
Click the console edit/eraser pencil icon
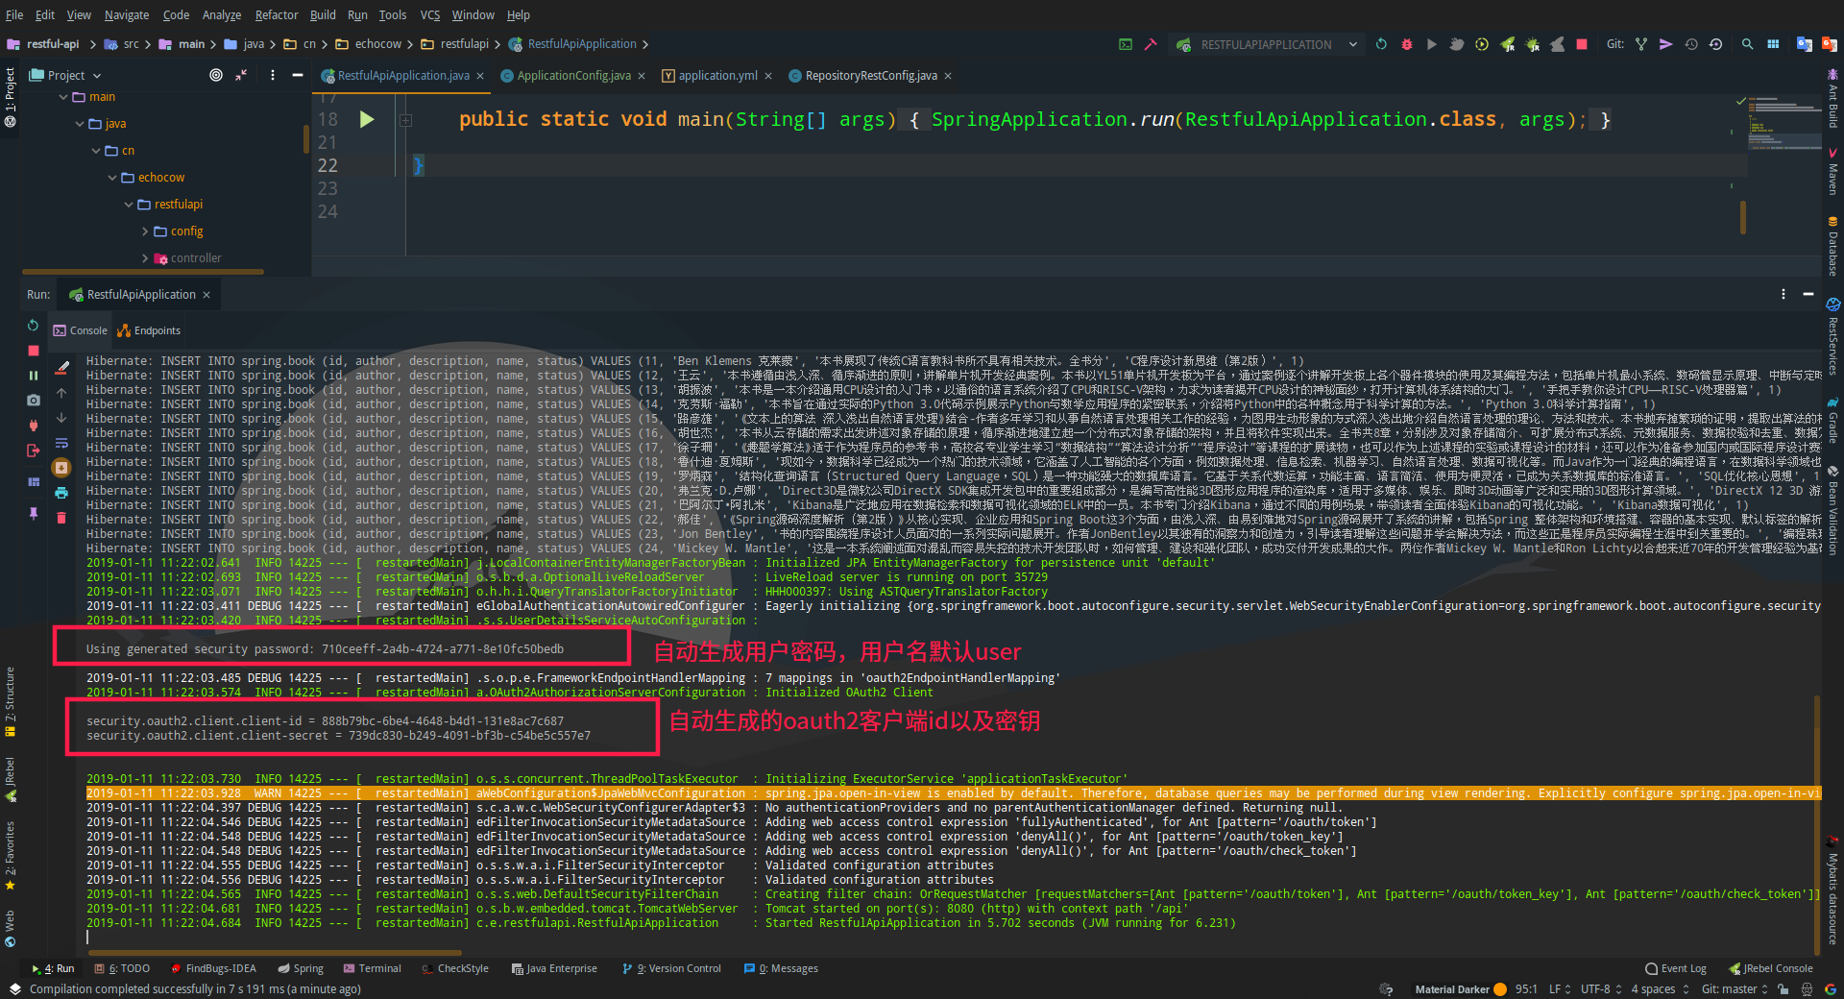pos(61,367)
